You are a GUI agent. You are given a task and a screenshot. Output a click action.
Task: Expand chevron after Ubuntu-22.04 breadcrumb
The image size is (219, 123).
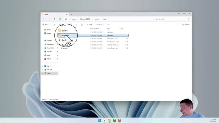coord(92,19)
